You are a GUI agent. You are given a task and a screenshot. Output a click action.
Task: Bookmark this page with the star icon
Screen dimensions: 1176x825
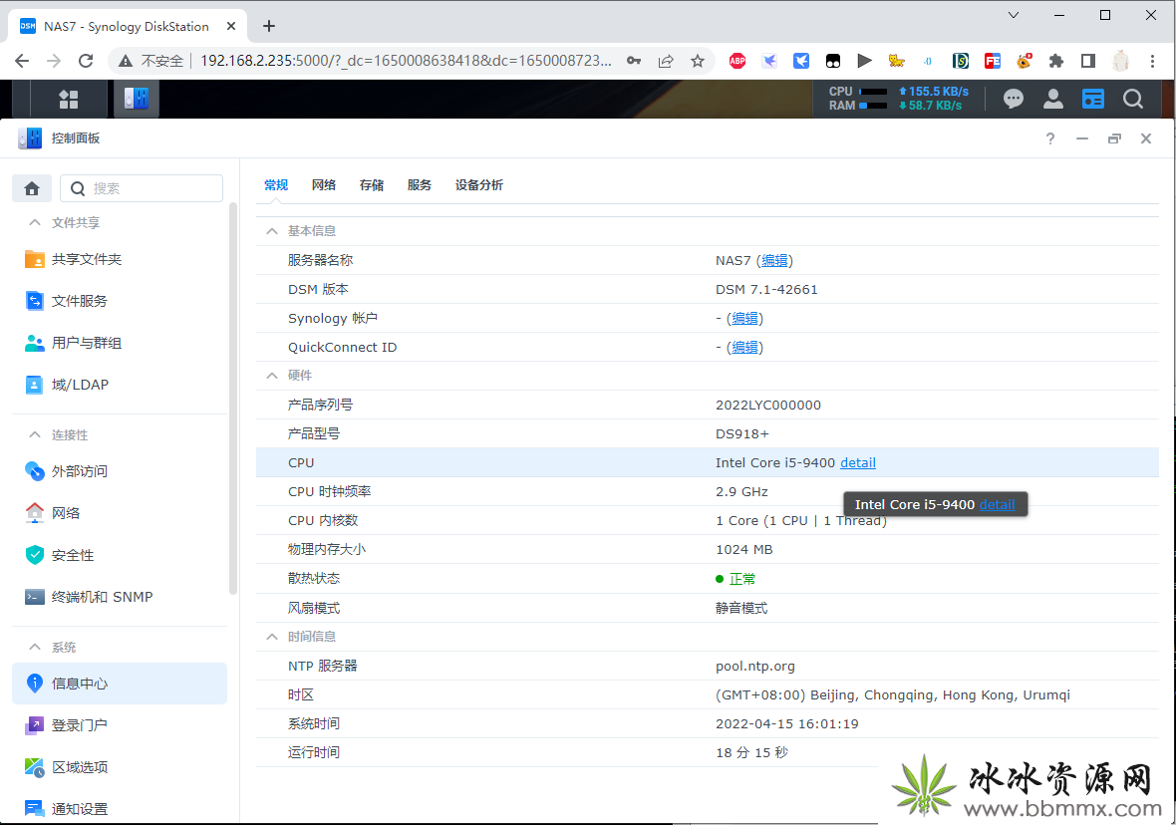click(698, 61)
